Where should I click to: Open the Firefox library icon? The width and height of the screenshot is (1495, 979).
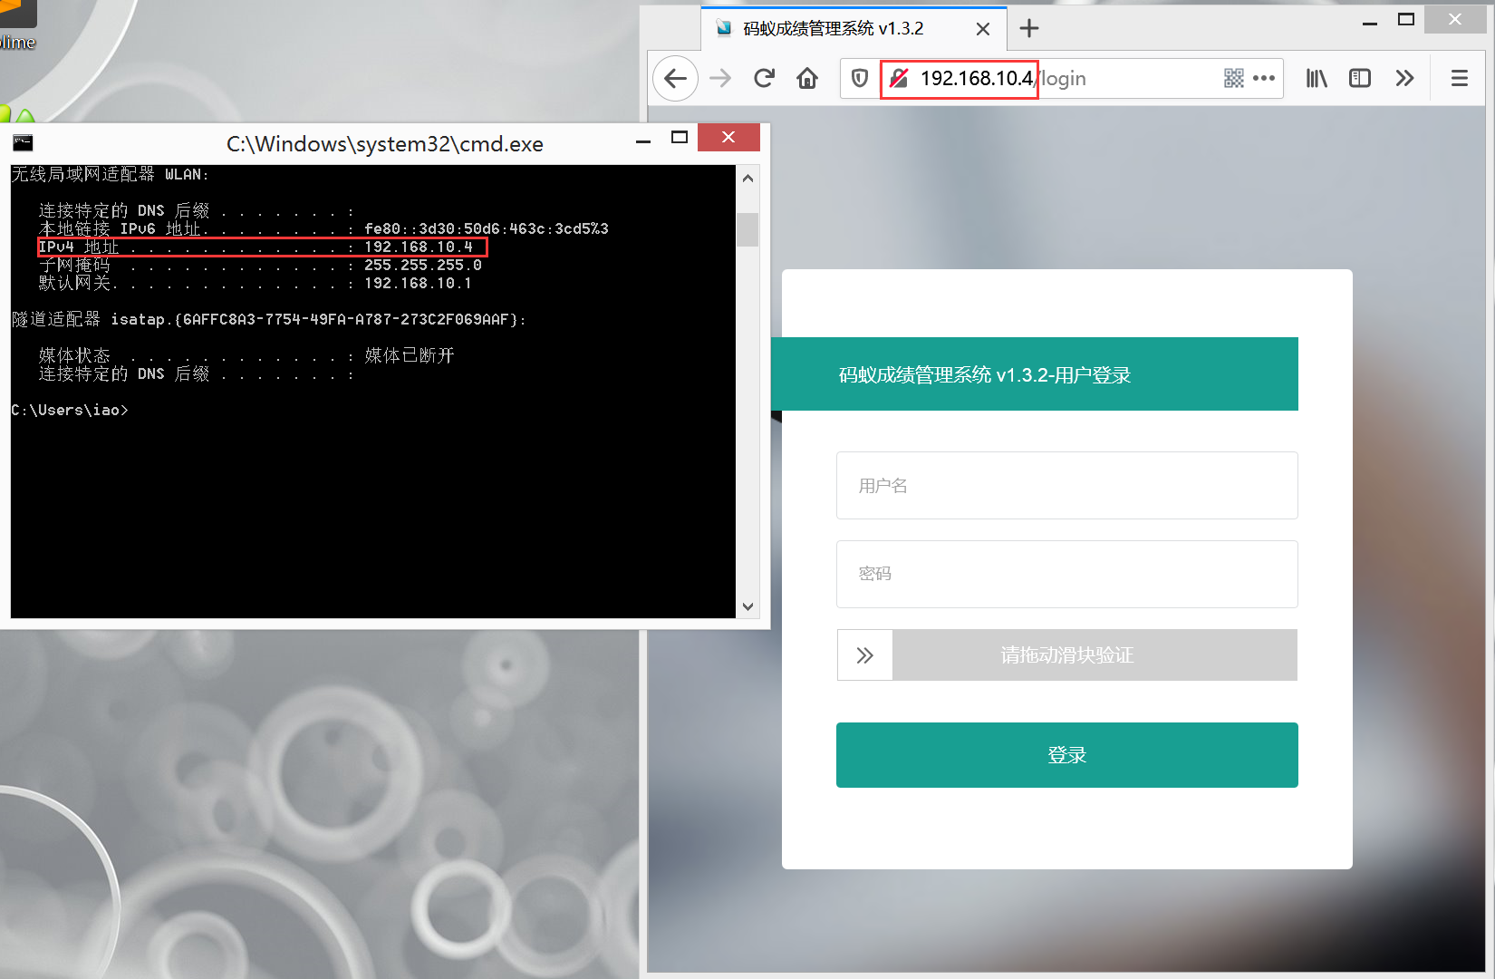[1317, 79]
